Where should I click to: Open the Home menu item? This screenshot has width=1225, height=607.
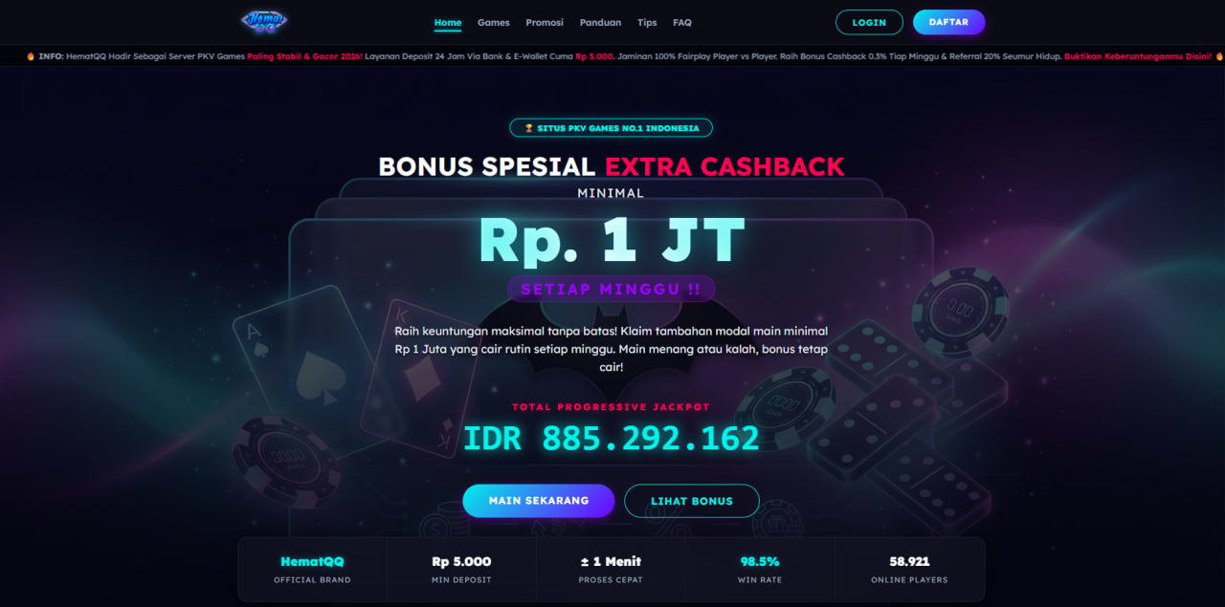pyautogui.click(x=448, y=22)
